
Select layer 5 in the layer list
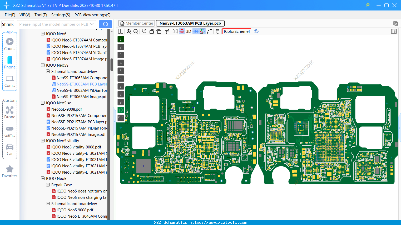tap(121, 71)
